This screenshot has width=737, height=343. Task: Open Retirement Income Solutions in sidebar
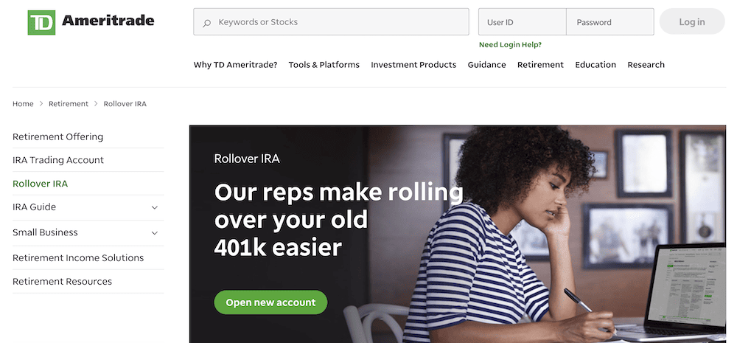click(x=78, y=258)
